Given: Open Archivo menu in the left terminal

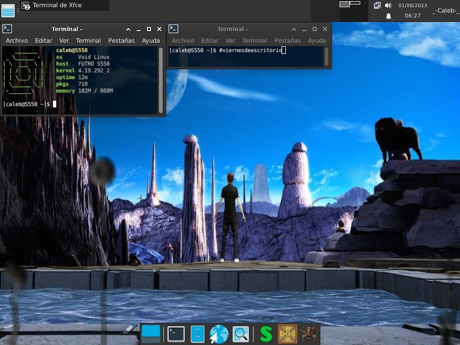Looking at the screenshot, I should coord(17,41).
